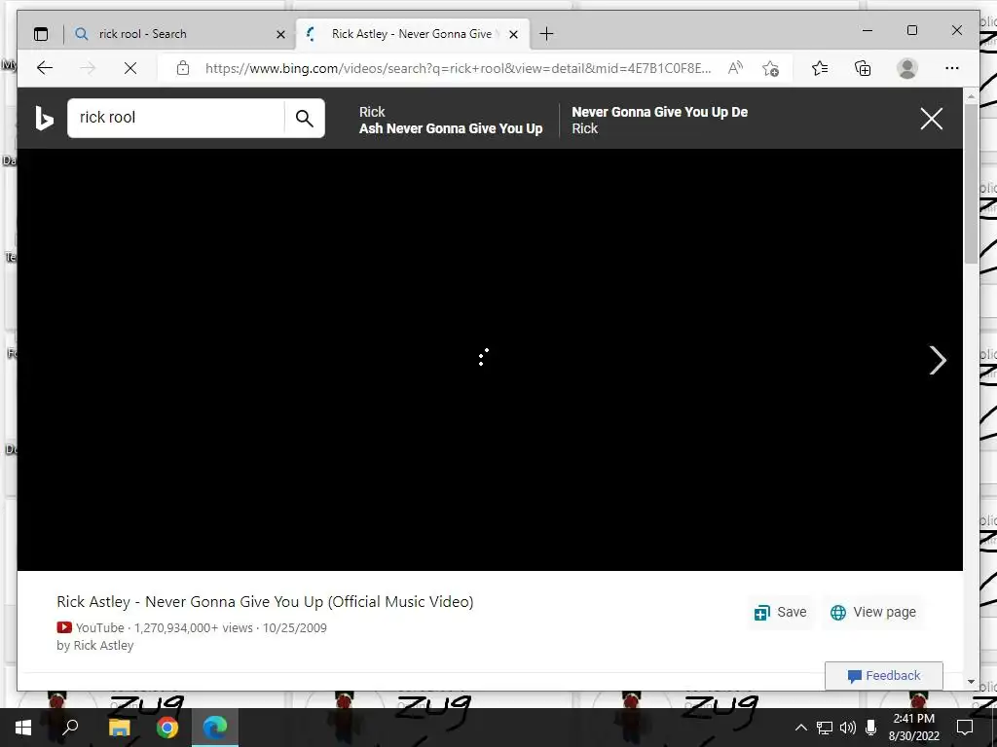The width and height of the screenshot is (997, 747).
Task: Stop loading the page
Action: pyautogui.click(x=130, y=68)
